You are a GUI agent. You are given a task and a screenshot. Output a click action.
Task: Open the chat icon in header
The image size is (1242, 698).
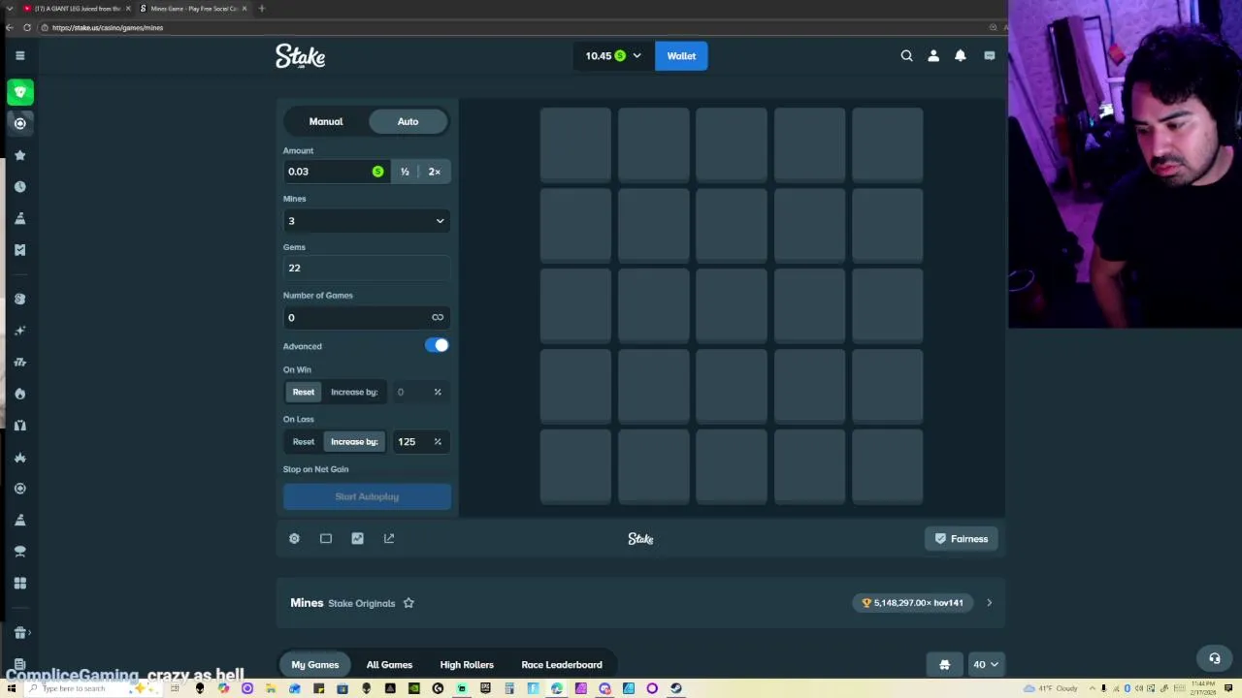pos(989,56)
